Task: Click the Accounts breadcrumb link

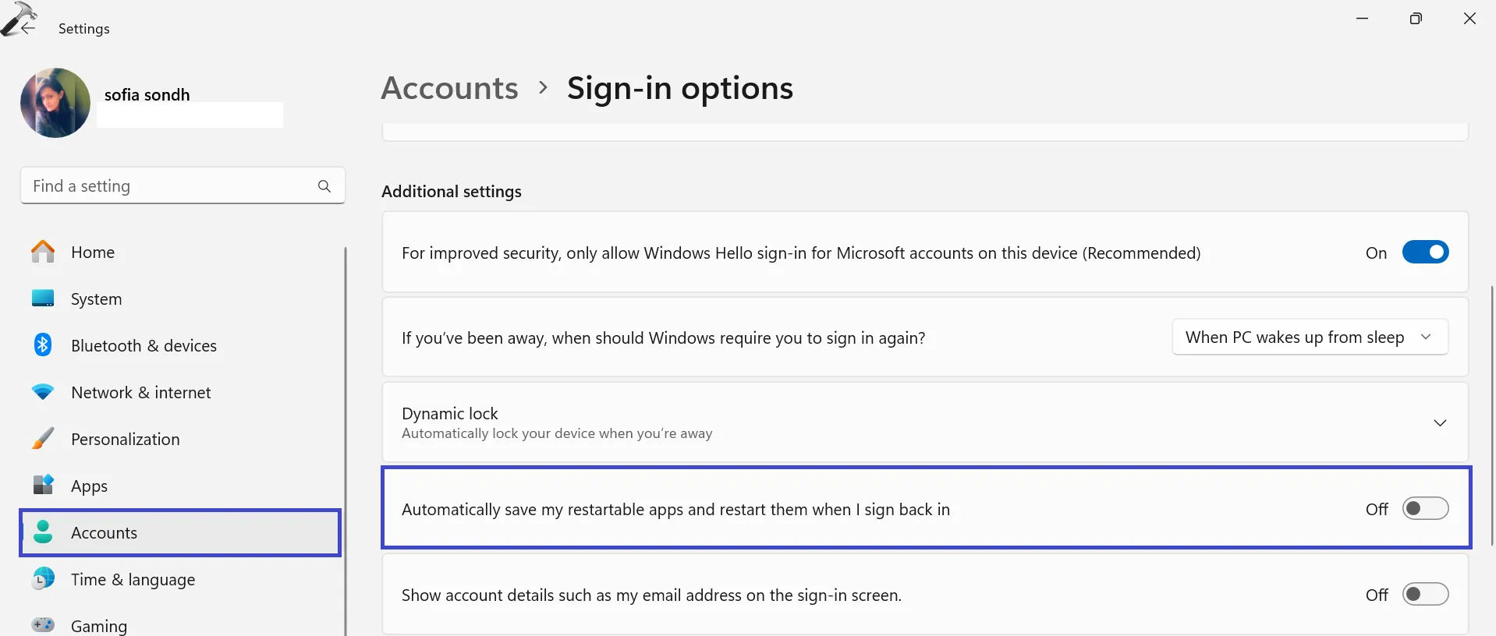Action: tap(449, 88)
